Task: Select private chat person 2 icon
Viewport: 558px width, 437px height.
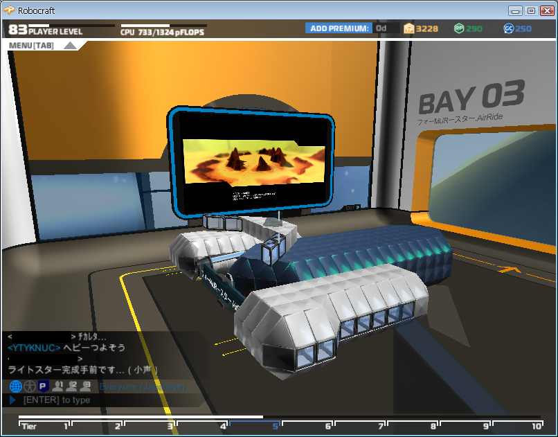Action: click(x=71, y=386)
